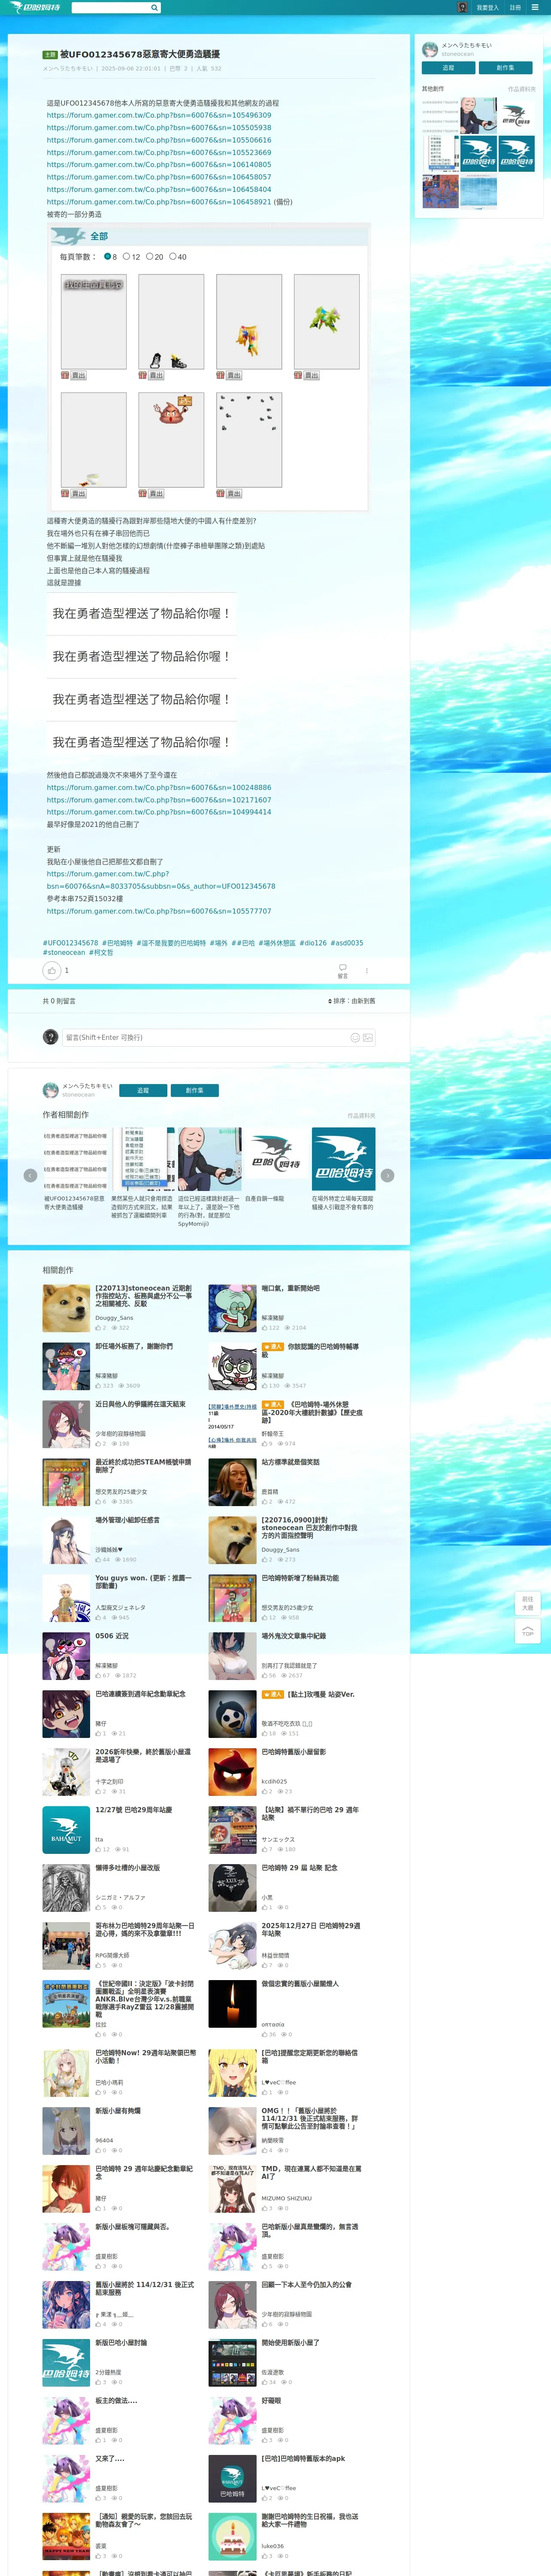Viewport: 551px width, 2576px height.
Task: Open 作品資料夾 link in the sidebar
Action: tap(521, 89)
